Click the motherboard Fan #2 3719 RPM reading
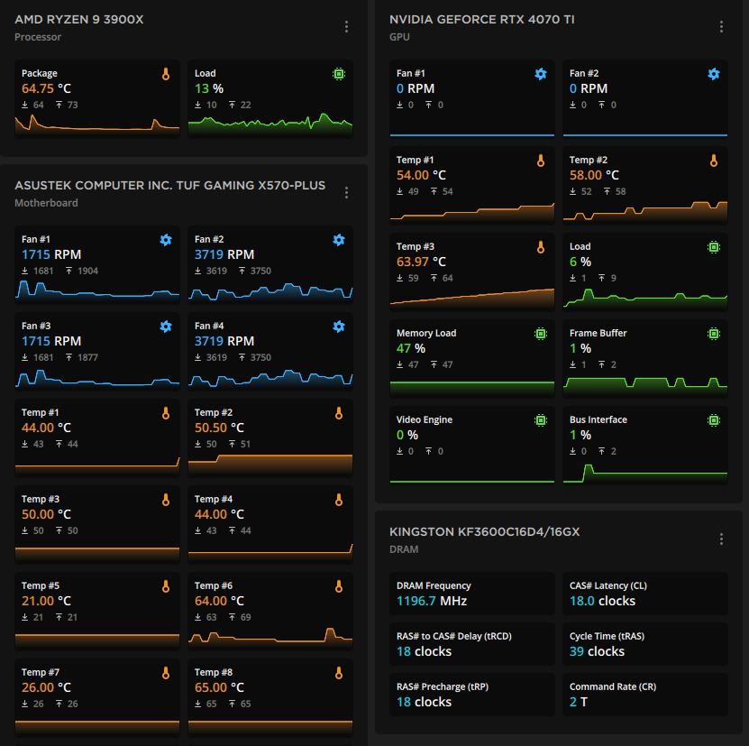 (224, 255)
